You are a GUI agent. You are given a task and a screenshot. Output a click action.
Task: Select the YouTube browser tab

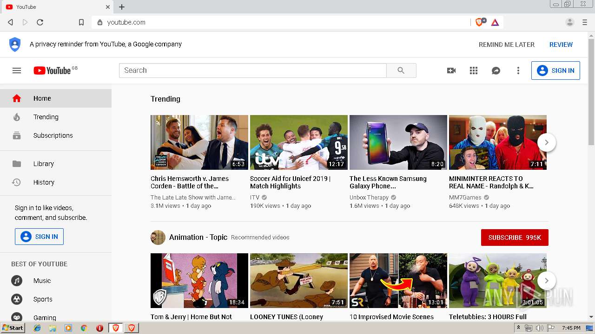(57, 7)
